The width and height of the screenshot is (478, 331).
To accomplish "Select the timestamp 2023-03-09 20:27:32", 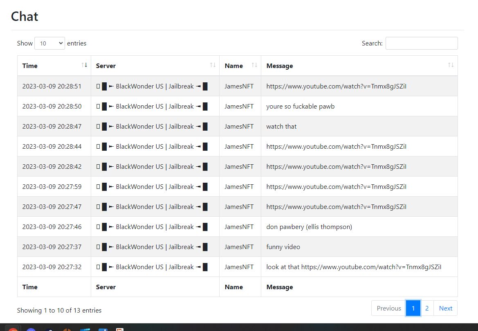I will (52, 267).
